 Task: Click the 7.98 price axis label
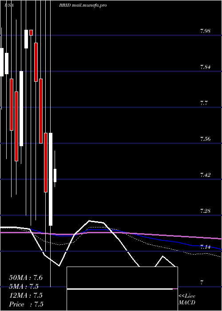pos(205,31)
